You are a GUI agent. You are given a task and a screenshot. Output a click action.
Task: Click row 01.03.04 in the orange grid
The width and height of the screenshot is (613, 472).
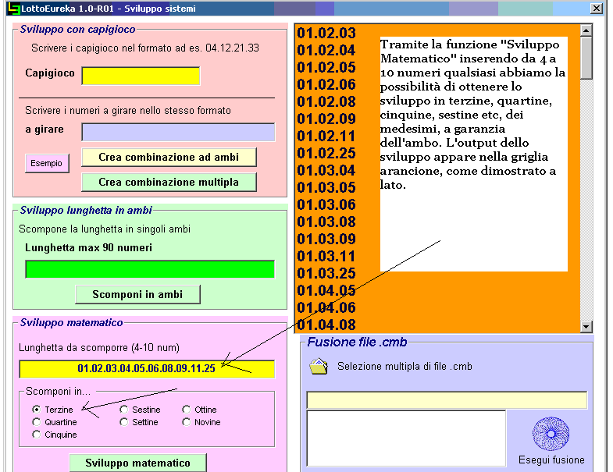(x=326, y=170)
